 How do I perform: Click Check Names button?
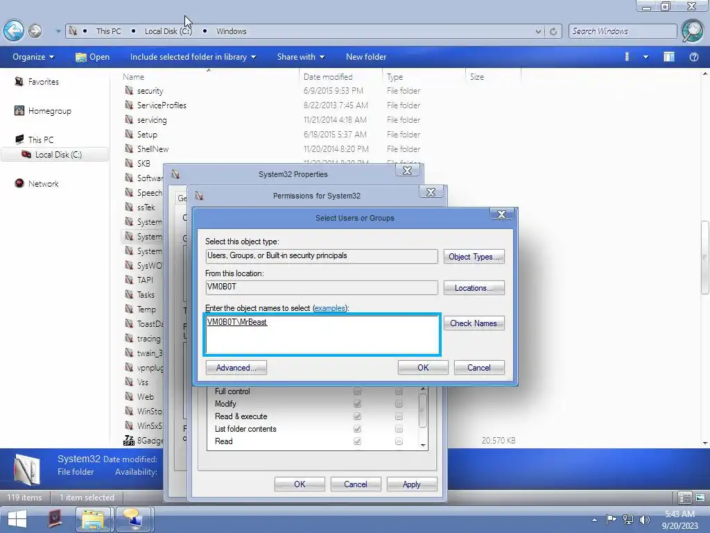[474, 323]
